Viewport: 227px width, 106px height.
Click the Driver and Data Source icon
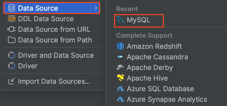tap(12, 55)
